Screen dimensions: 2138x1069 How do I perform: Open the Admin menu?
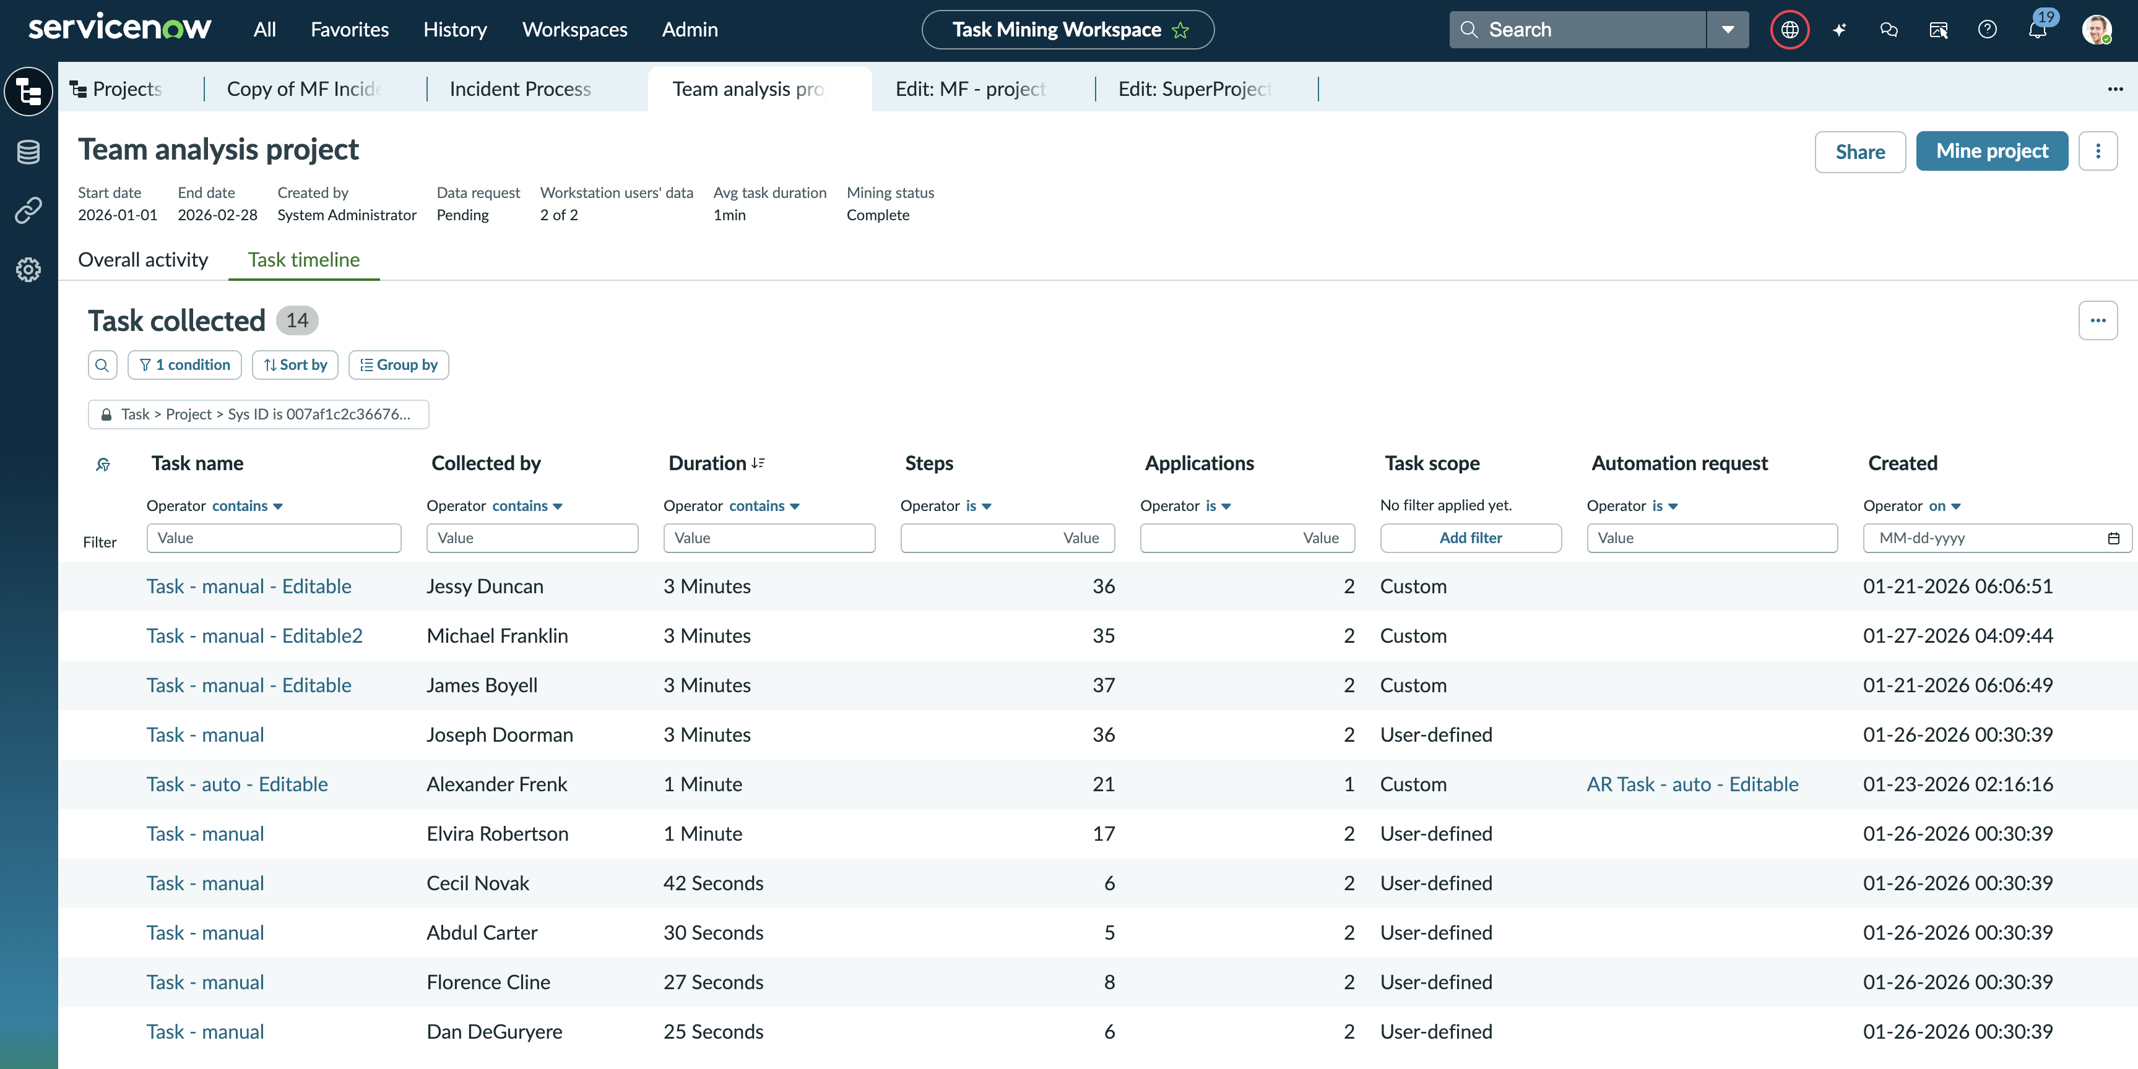[x=690, y=30]
